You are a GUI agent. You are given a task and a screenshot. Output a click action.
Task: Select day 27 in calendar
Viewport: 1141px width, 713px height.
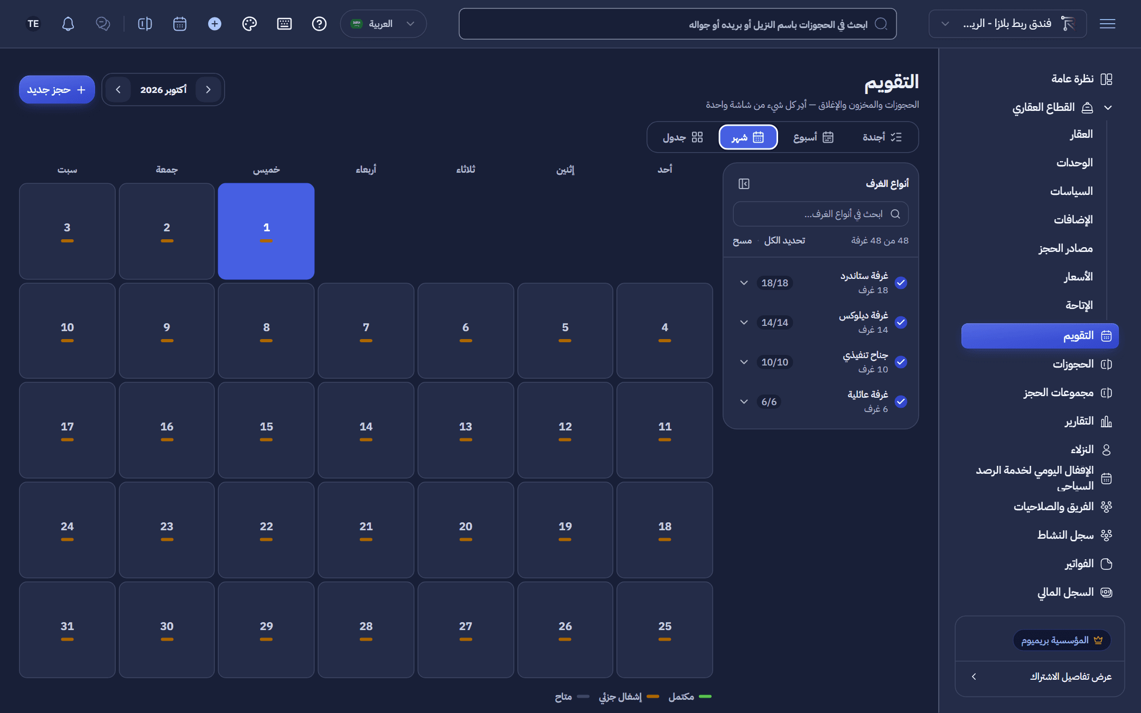point(465,630)
